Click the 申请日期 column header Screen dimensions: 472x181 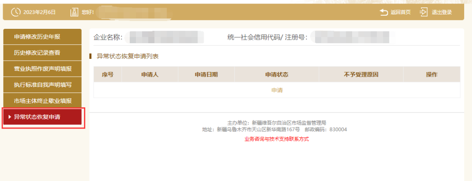pyautogui.click(x=206, y=75)
